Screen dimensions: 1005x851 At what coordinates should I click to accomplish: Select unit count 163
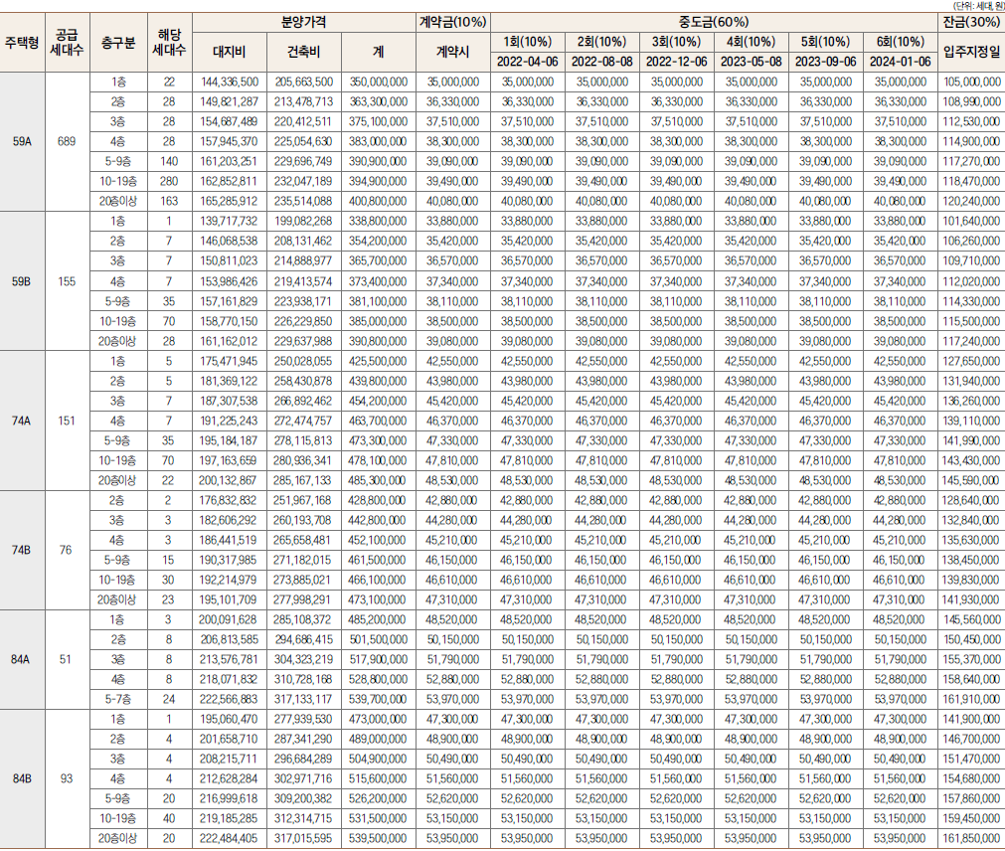click(169, 201)
